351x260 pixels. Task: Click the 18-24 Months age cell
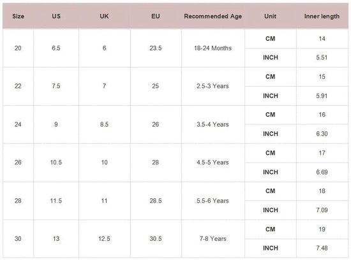pyautogui.click(x=213, y=48)
